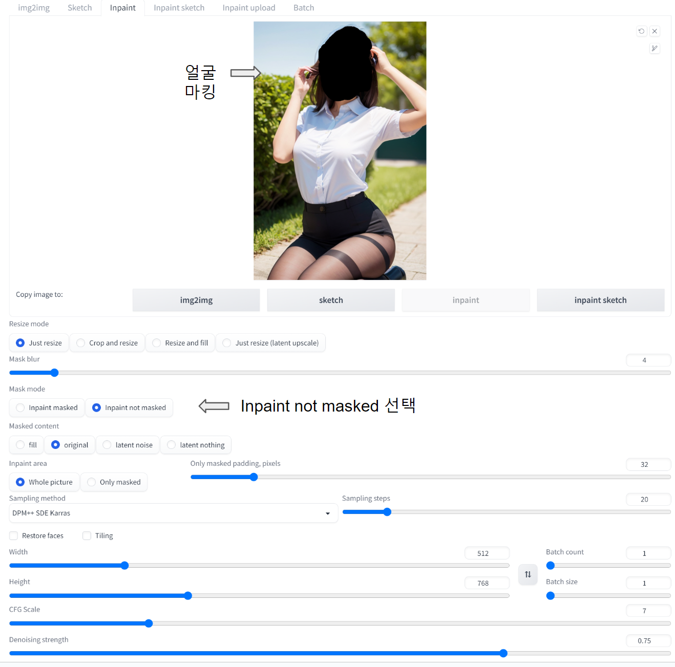Viewport: 675px width, 667px height.
Task: Select Just resize mode
Action: 39,343
